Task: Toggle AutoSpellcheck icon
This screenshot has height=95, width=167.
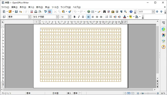Action: (x=50, y=12)
